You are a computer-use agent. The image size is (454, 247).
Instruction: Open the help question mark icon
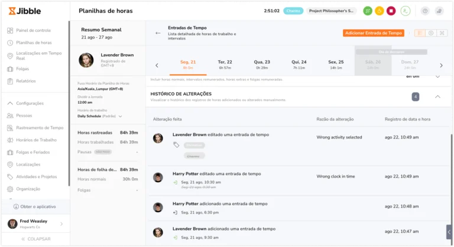point(425,11)
